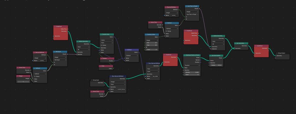Collapse the Distribute Points on Faces arrow
The image size is (296, 114).
[185, 55]
